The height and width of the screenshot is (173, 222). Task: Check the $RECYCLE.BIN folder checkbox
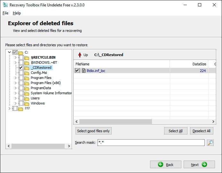pyautogui.click(x=21, y=57)
